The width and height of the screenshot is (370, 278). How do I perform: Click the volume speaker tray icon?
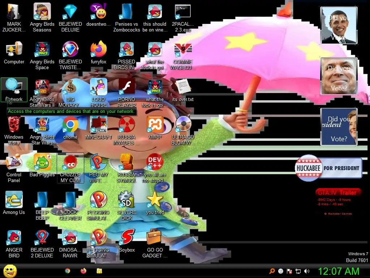point(307,271)
